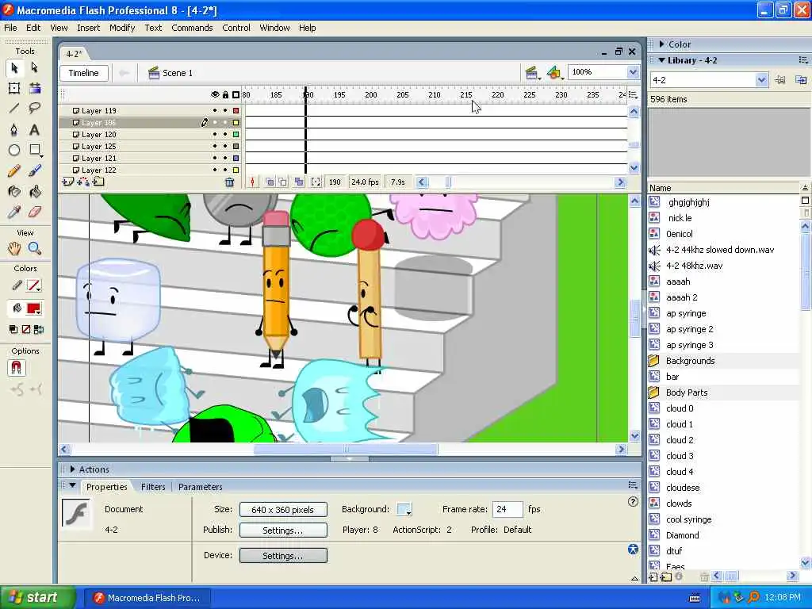Viewport: 812px width, 609px height.
Task: Click the Delete Layer trash icon
Action: click(x=229, y=182)
